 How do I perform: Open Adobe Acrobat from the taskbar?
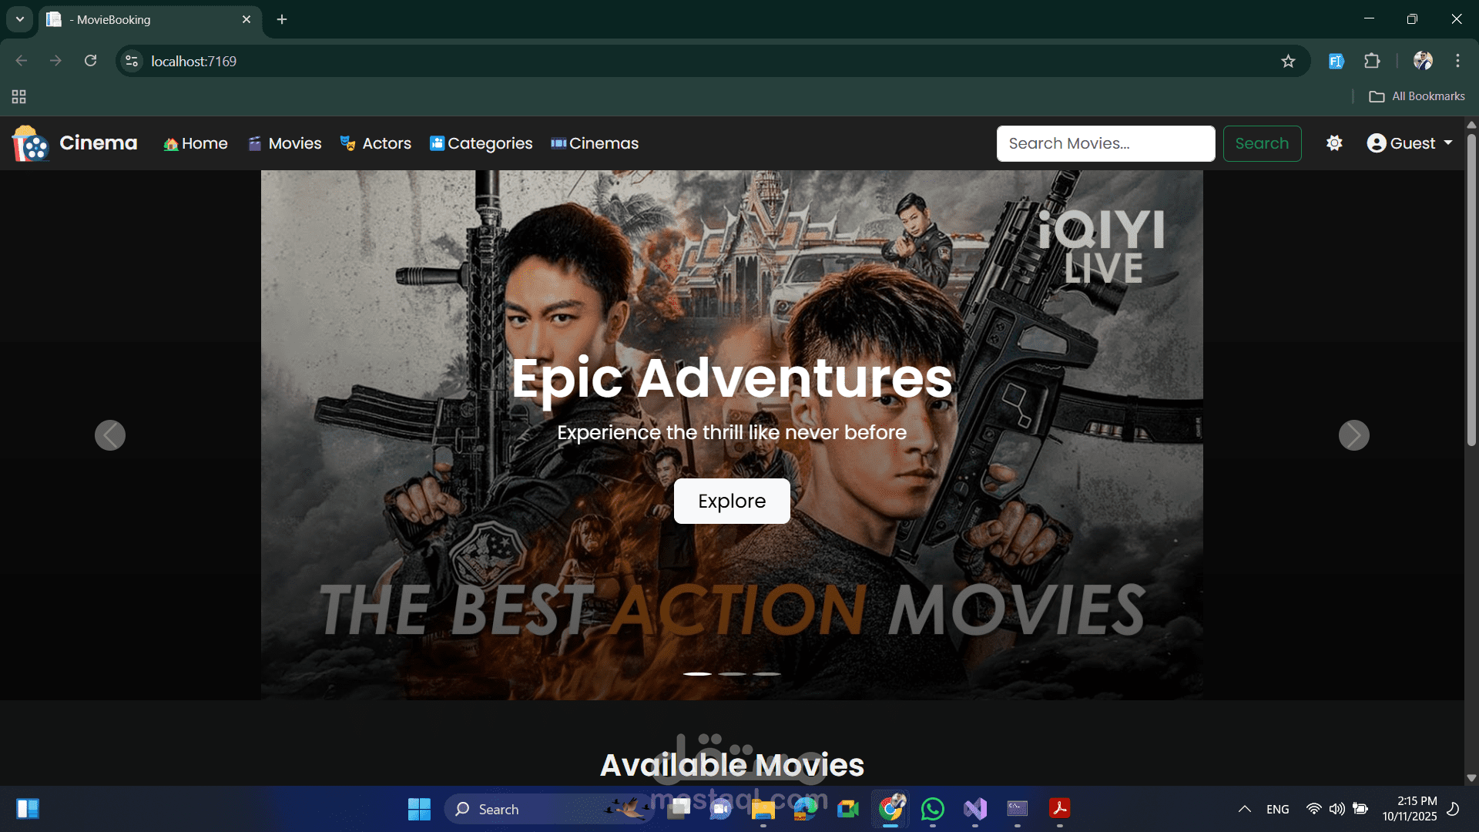(x=1060, y=809)
